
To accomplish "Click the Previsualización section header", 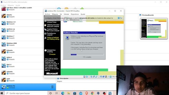I will 148,15.
